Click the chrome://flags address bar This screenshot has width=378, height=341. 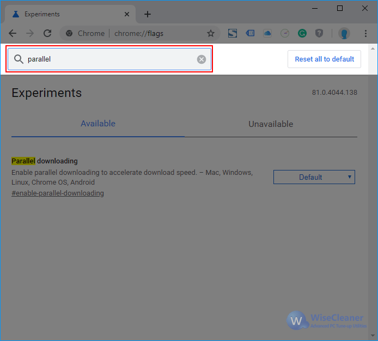138,33
